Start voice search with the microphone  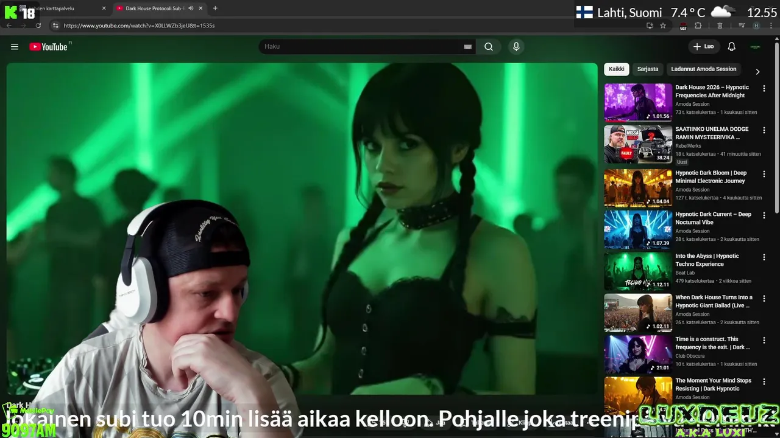(x=516, y=47)
